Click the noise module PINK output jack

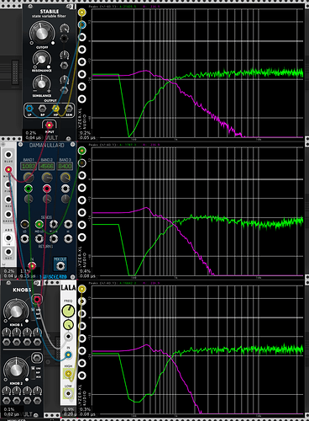pyautogui.click(x=8, y=184)
